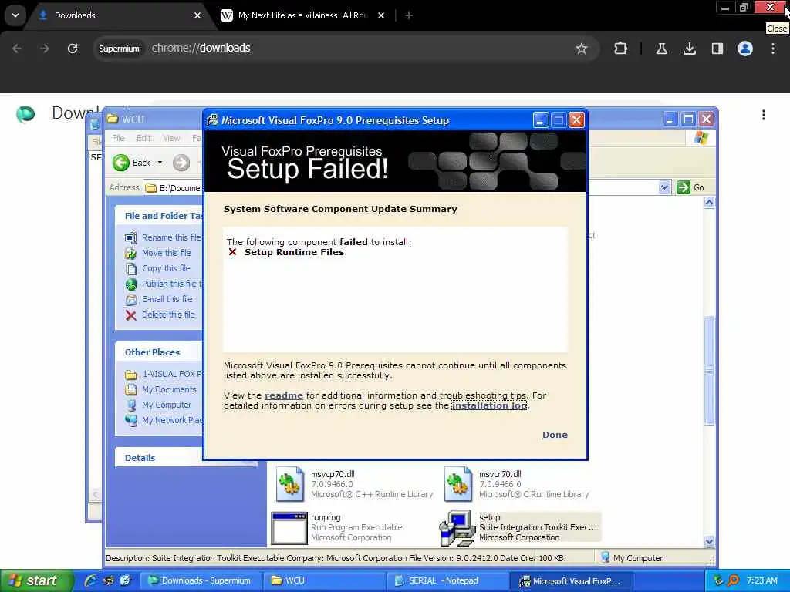This screenshot has width=790, height=592.
Task: Select the runprog executable icon
Action: [289, 528]
